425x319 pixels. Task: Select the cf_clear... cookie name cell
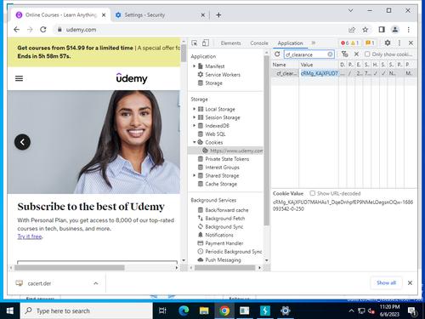pos(286,73)
